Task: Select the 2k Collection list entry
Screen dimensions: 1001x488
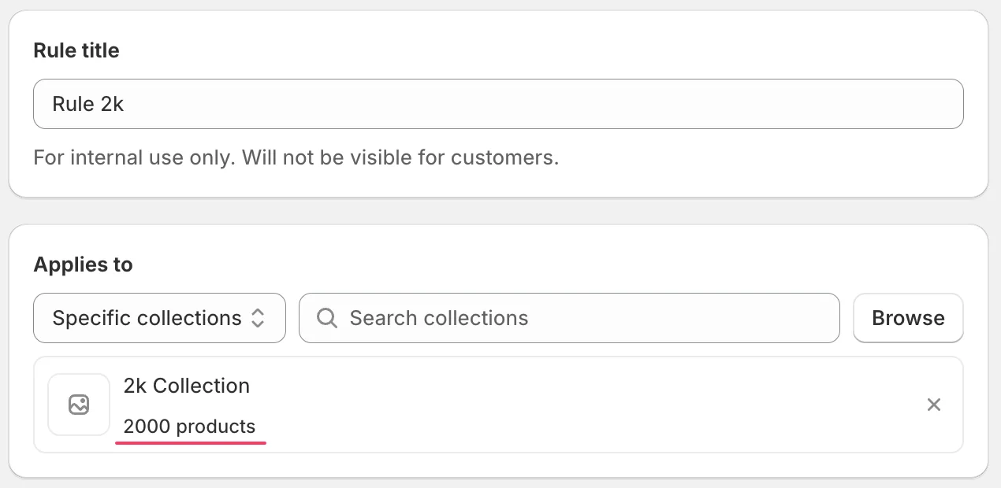Action: click(x=497, y=404)
